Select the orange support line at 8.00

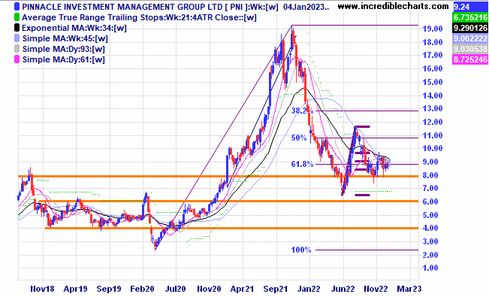(219, 177)
